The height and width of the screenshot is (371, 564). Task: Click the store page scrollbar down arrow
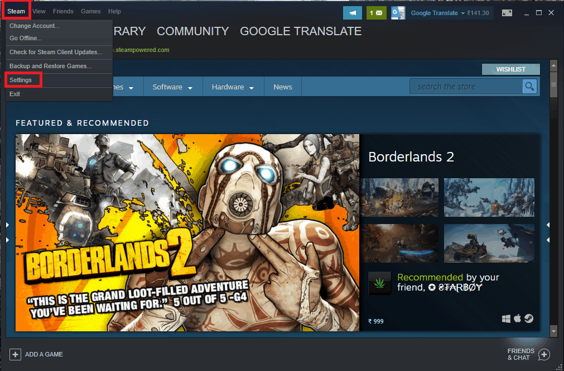pyautogui.click(x=553, y=330)
